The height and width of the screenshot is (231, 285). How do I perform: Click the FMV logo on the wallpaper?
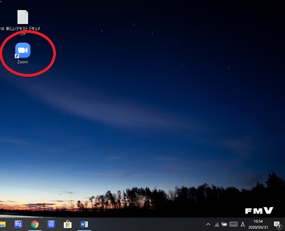pos(259,211)
